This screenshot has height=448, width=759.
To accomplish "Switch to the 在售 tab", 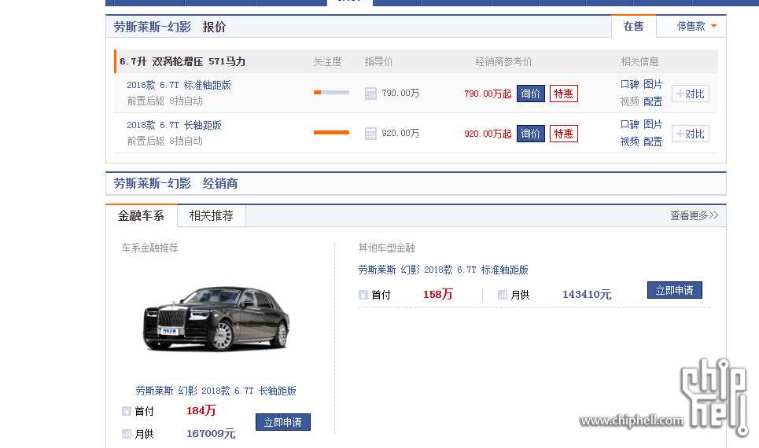I will [633, 26].
